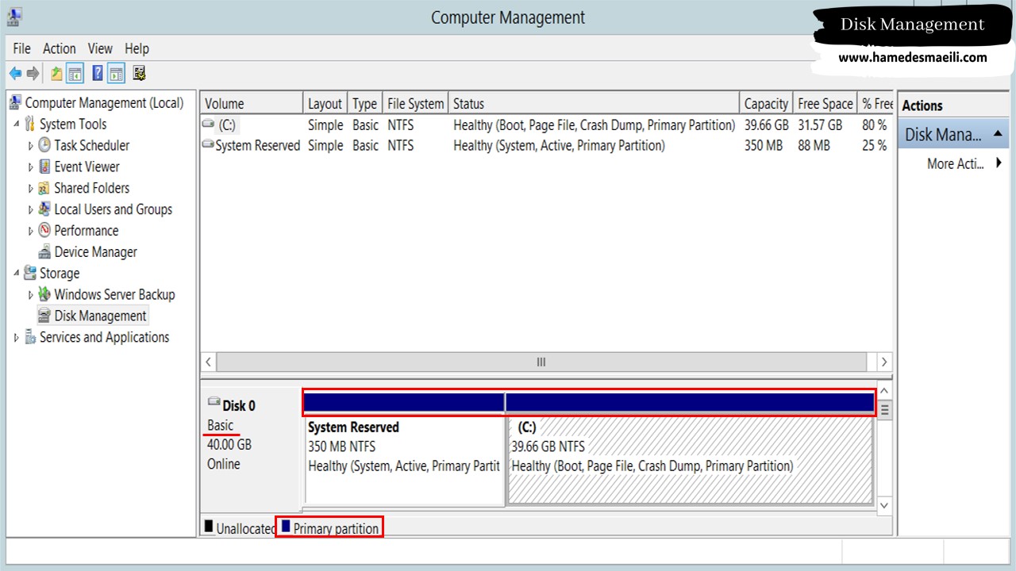This screenshot has width=1016, height=571.
Task: Click the Back arrow toolbar icon
Action: pos(15,74)
